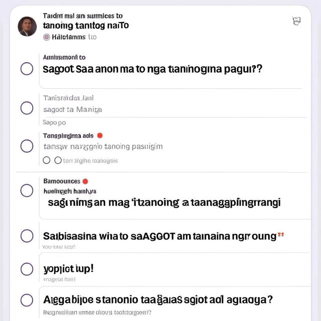
Task: Click the round badge beside Kalclamms
Action: [x=47, y=37]
